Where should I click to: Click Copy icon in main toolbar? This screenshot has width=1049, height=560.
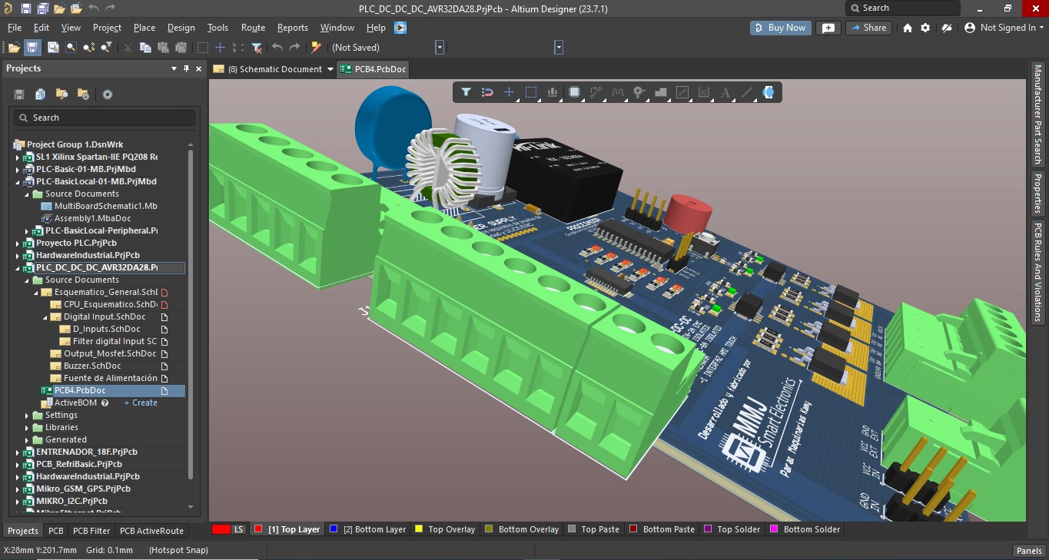click(145, 48)
